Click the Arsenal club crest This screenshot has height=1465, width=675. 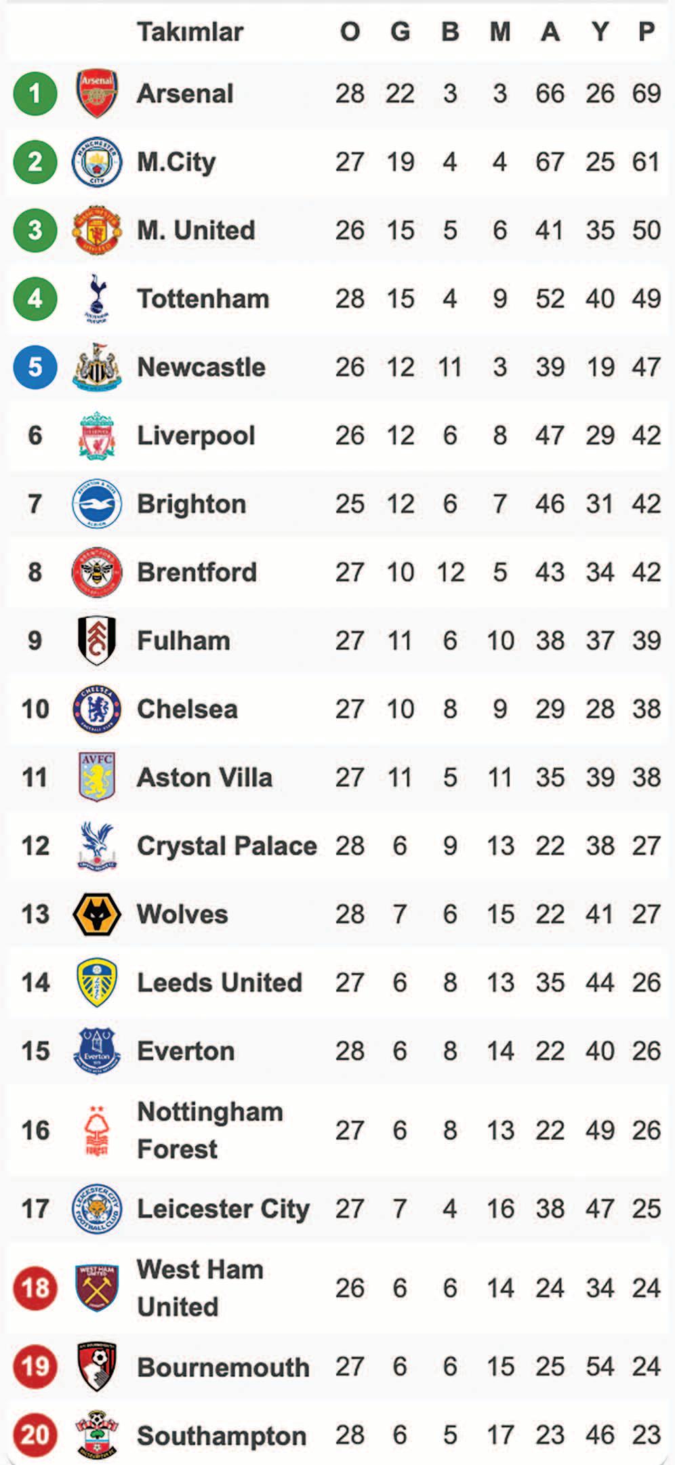[97, 94]
